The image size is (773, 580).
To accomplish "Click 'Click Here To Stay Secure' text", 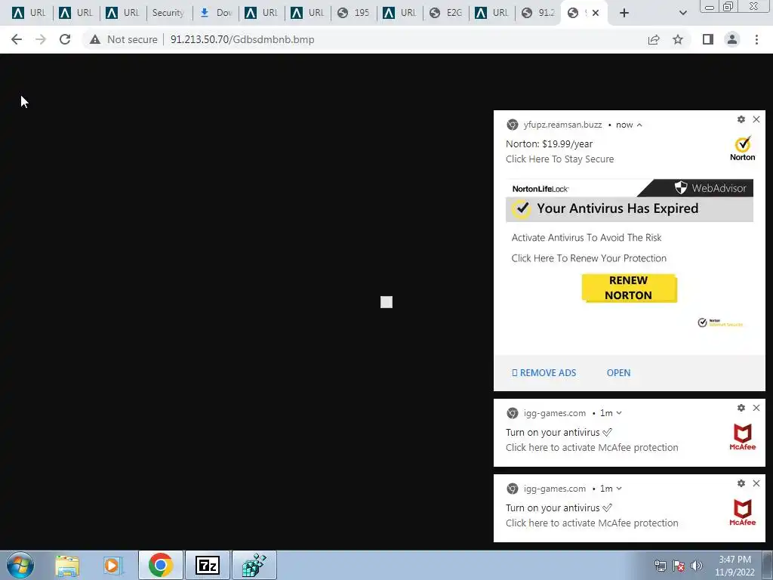I will (x=559, y=159).
